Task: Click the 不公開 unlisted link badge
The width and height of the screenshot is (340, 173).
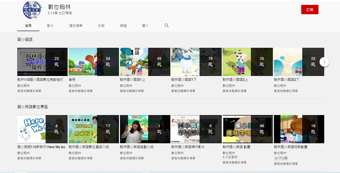Action: tap(281, 158)
